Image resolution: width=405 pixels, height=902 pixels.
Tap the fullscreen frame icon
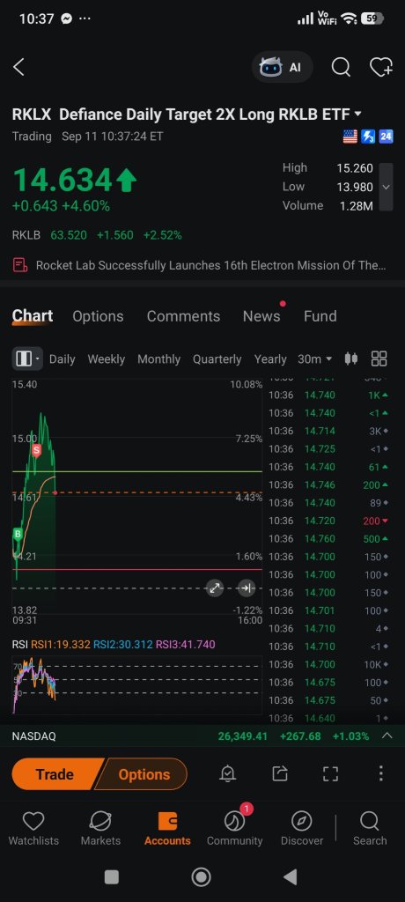(x=330, y=773)
